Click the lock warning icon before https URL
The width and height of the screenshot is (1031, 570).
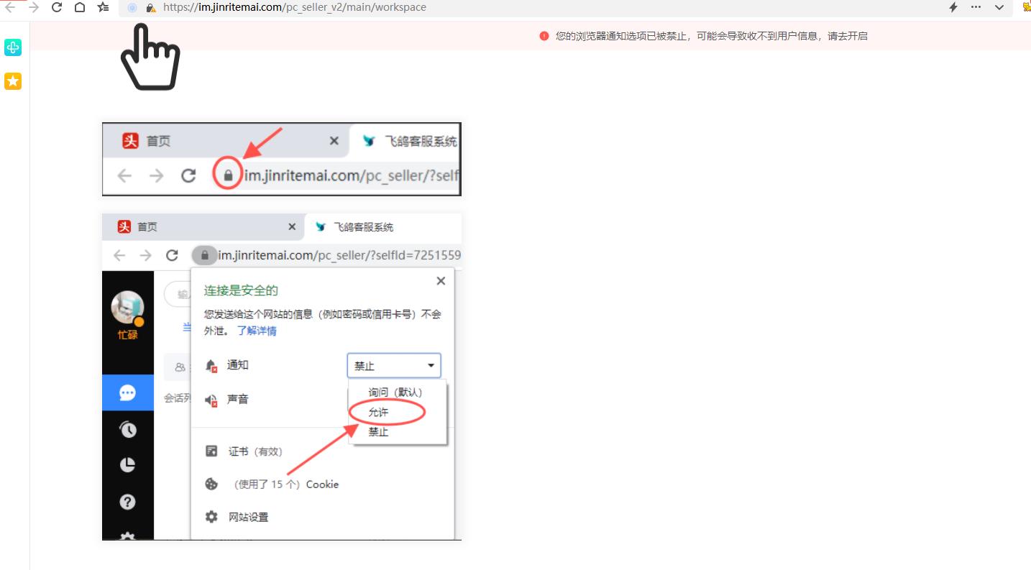tap(150, 8)
